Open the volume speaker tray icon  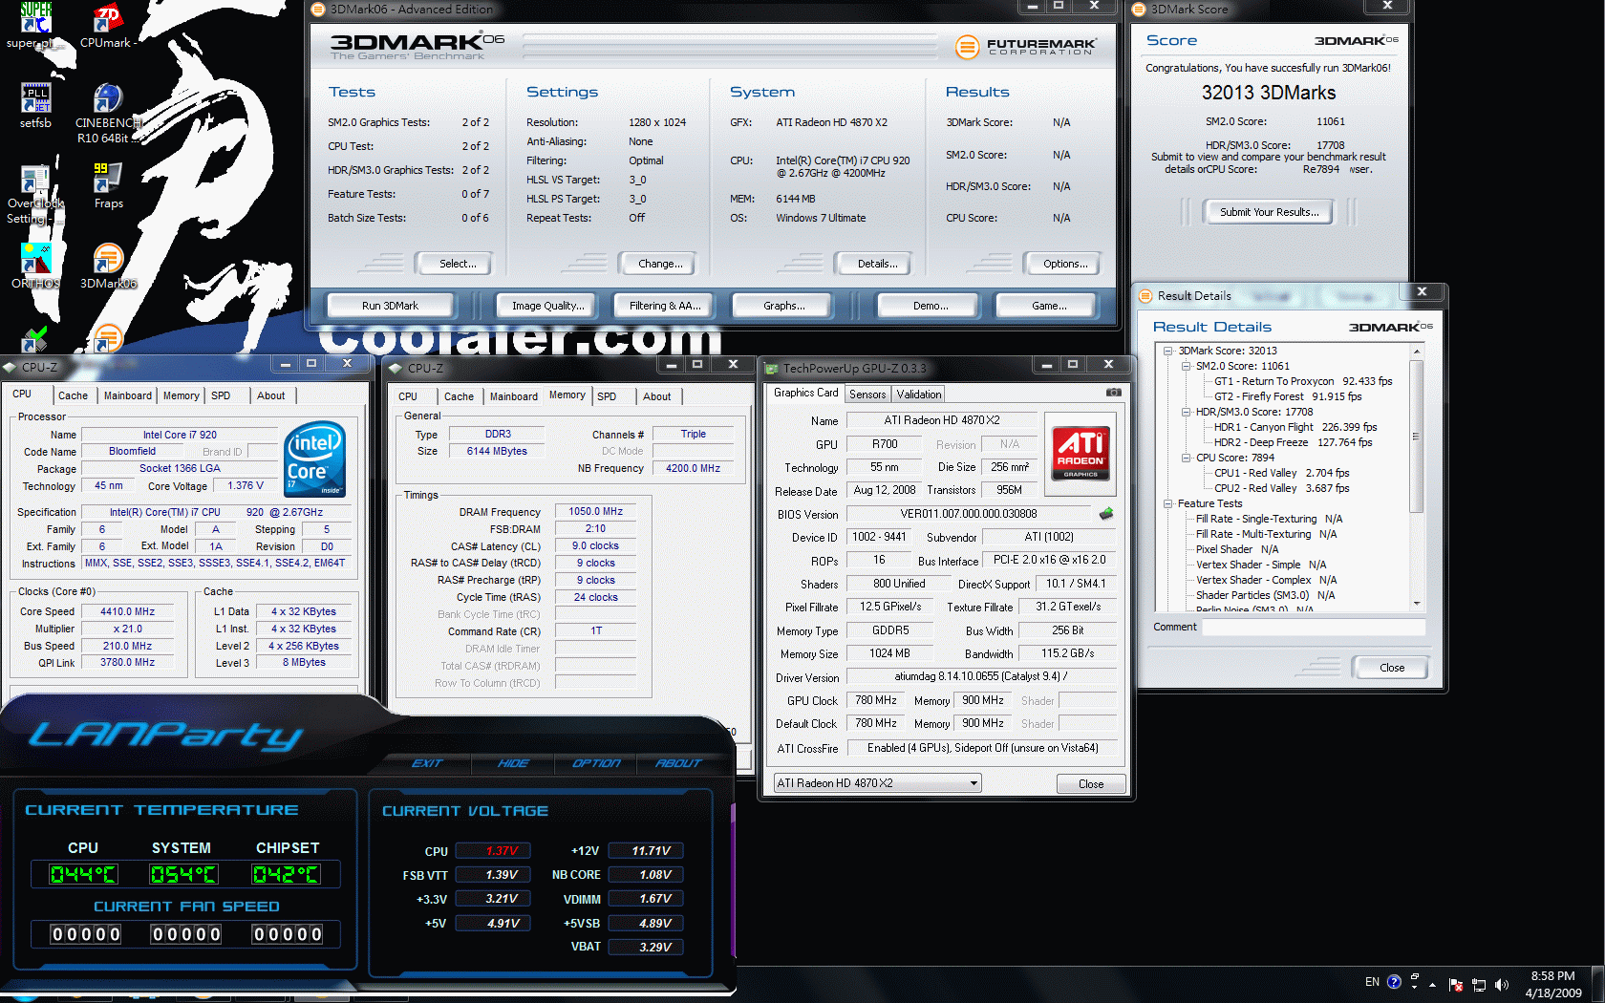(1501, 984)
